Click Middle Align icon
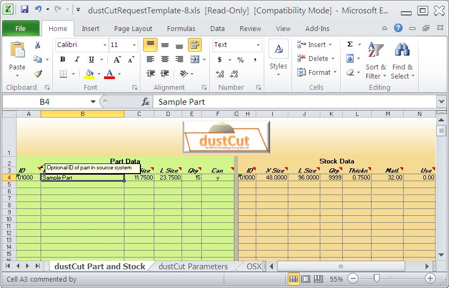 point(164,45)
